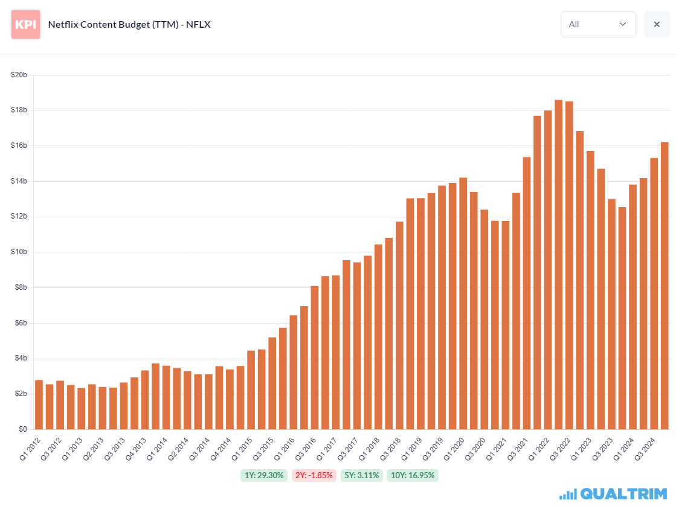Click the Q1 2019 x-axis label

[x=411, y=449]
